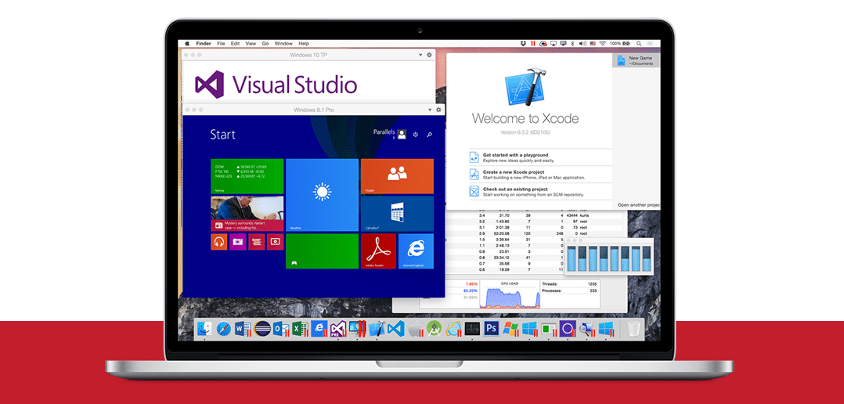Open the People tile
The height and width of the screenshot is (404, 844).
(x=397, y=176)
